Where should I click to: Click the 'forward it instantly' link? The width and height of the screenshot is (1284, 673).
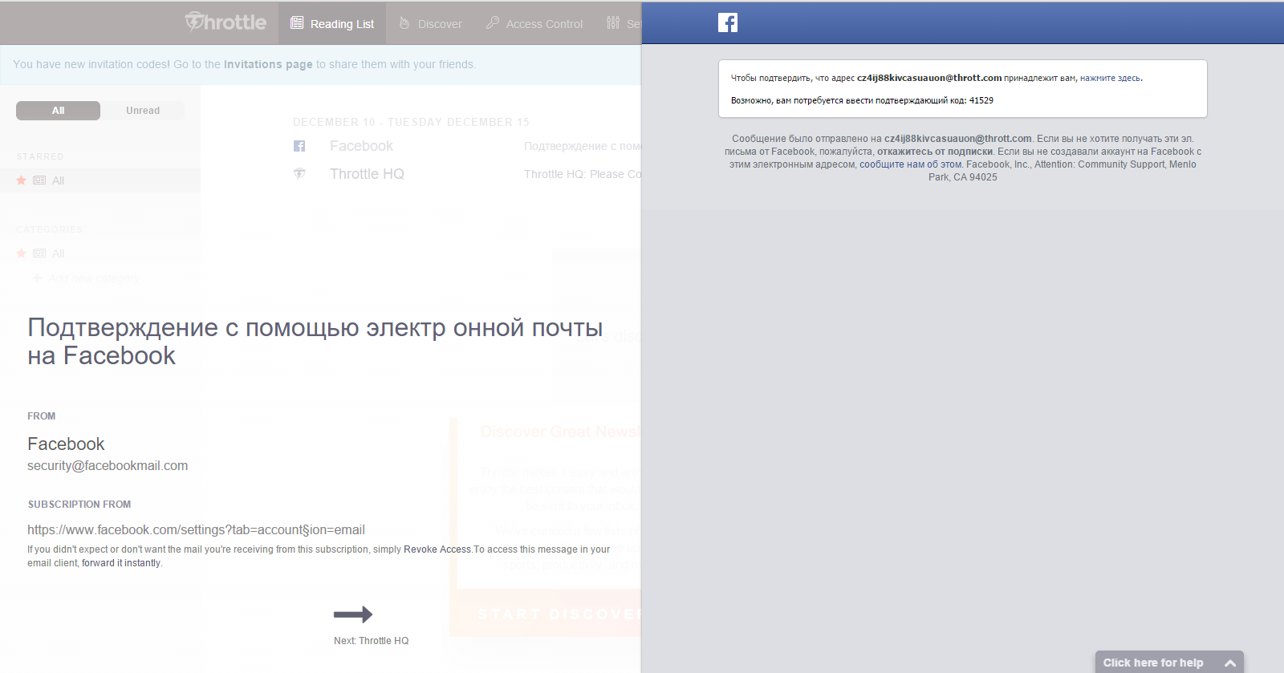pos(121,563)
